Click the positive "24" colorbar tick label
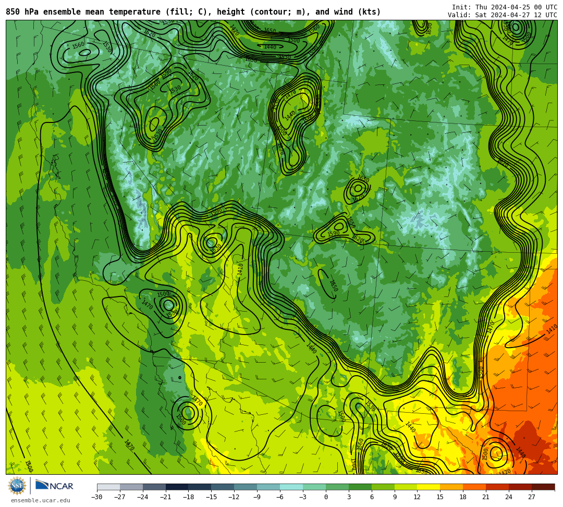This screenshot has width=563, height=507. click(x=509, y=497)
